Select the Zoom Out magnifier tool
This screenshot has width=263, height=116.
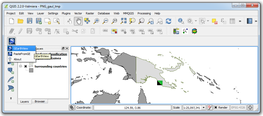(106, 21)
